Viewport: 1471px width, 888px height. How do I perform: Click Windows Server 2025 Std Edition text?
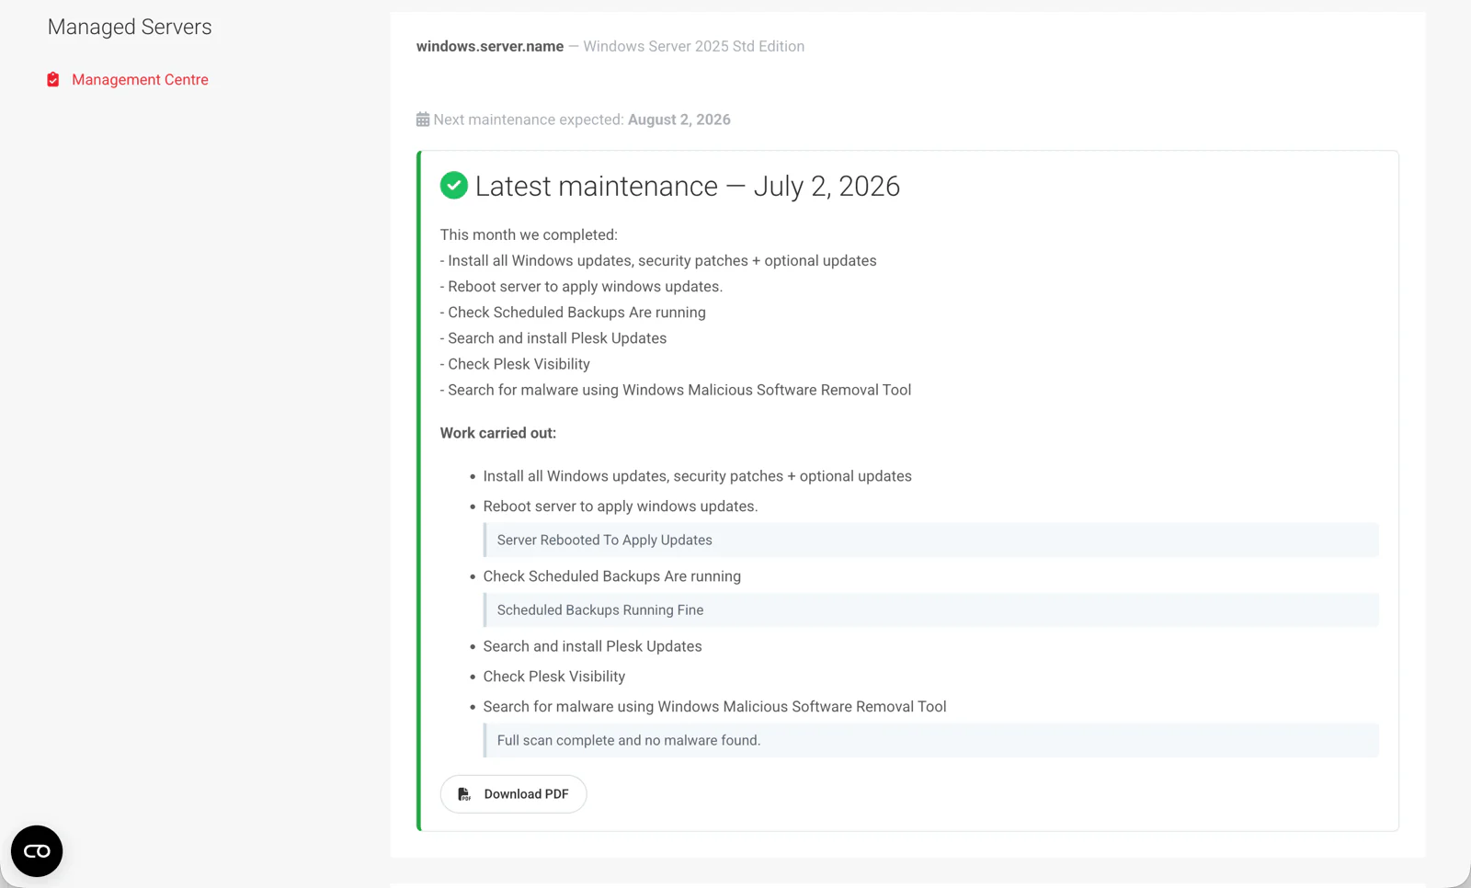click(x=693, y=46)
